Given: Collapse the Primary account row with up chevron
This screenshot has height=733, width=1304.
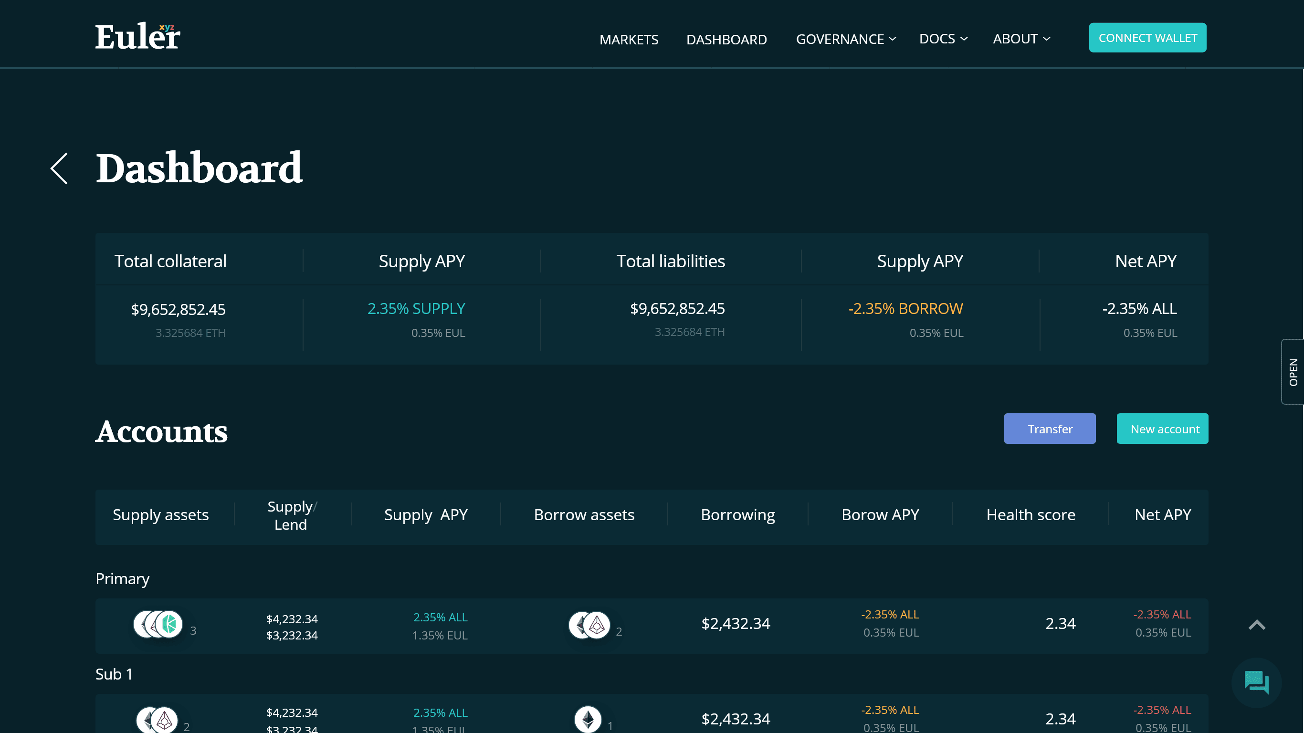Looking at the screenshot, I should coord(1256,625).
